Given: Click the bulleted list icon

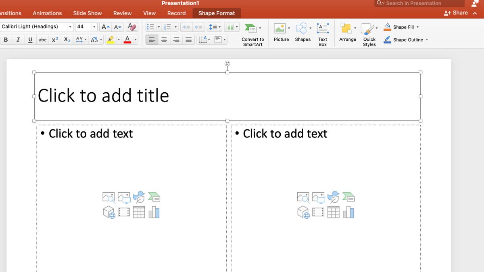Looking at the screenshot, I should pyautogui.click(x=150, y=27).
